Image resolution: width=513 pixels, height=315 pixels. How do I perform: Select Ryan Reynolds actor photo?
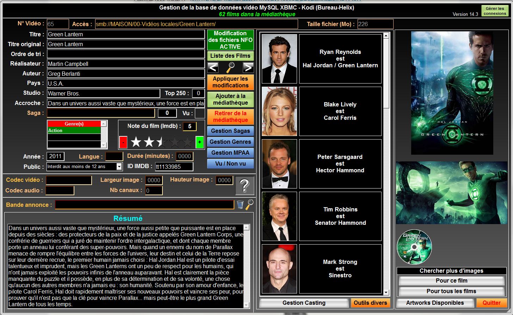(x=279, y=59)
